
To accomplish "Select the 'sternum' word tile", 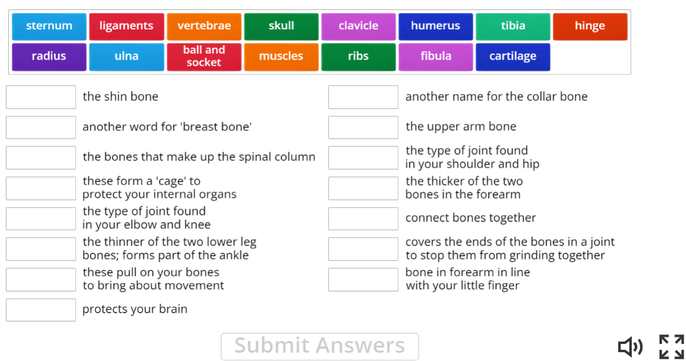I will [49, 25].
